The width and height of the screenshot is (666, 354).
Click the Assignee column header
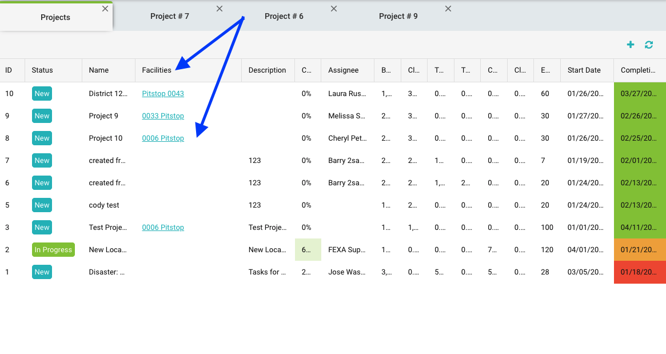343,70
